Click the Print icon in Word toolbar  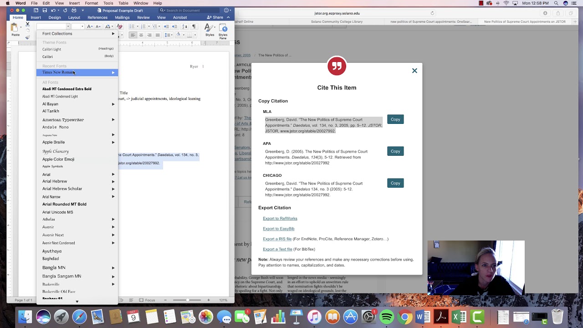(x=74, y=10)
